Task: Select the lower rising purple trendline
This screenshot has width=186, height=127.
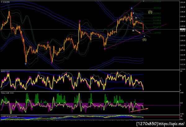Action: click(x=135, y=37)
